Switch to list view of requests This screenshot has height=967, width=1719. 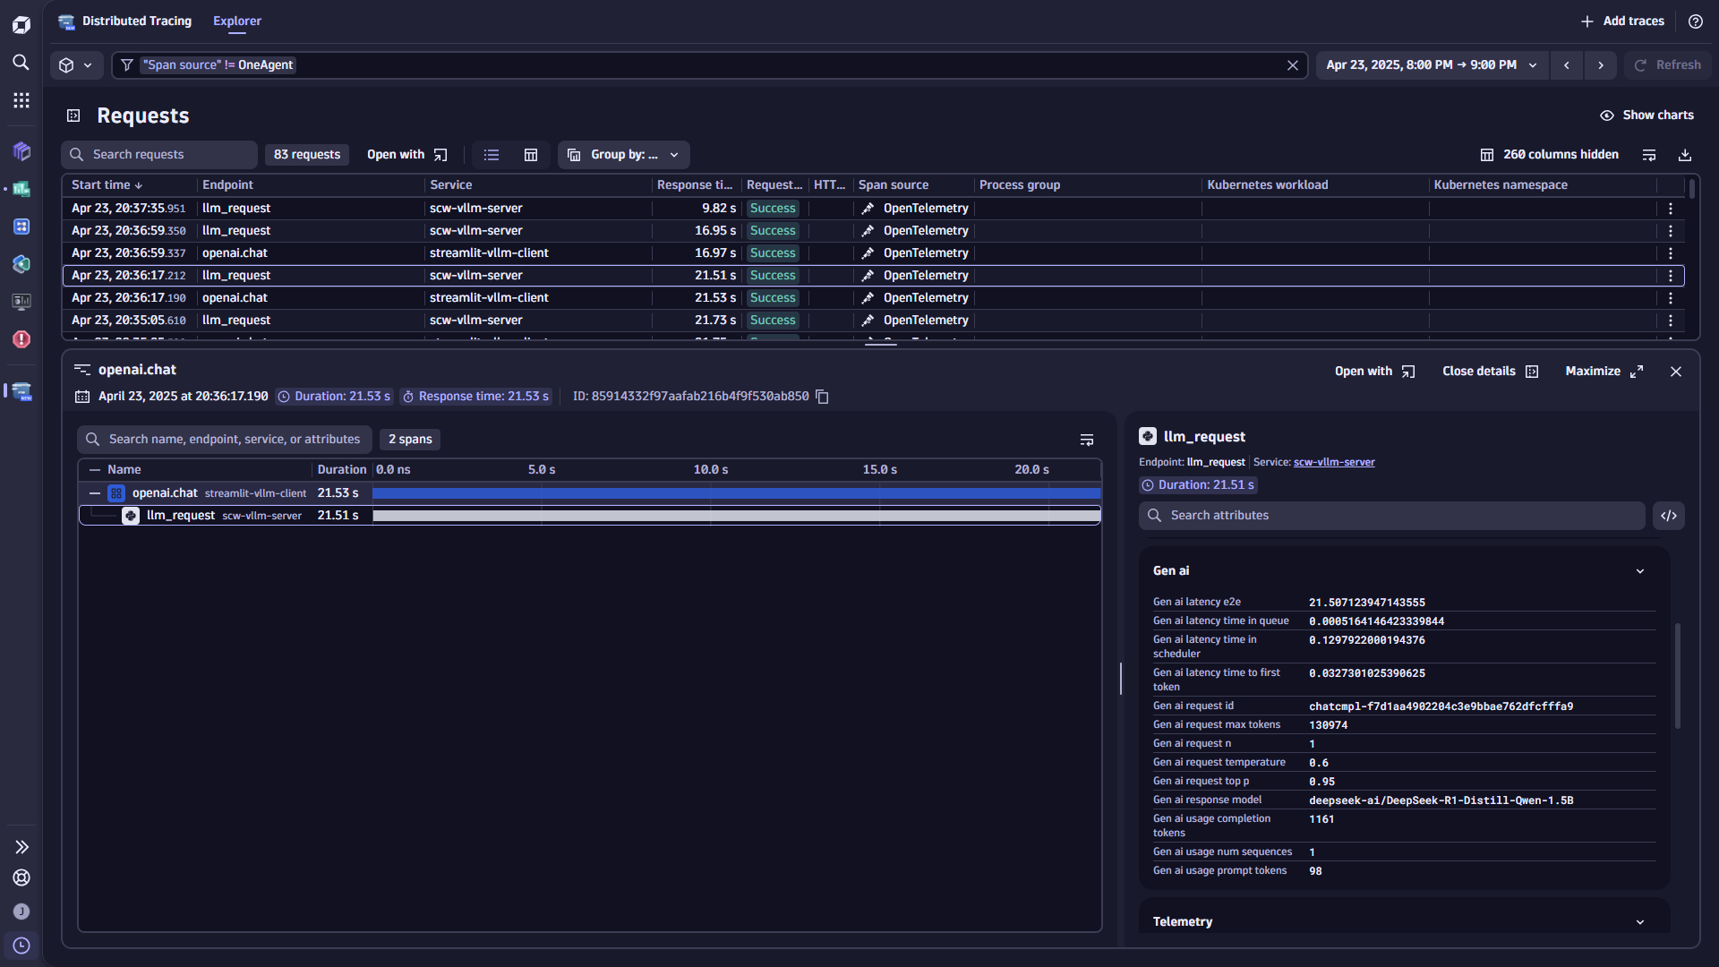(x=492, y=155)
